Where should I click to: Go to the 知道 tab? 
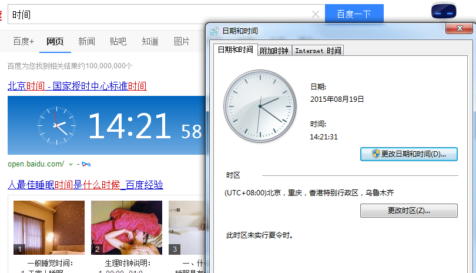click(x=150, y=41)
